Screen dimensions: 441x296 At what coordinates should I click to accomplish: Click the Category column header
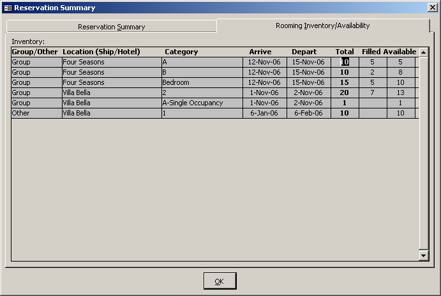point(181,52)
